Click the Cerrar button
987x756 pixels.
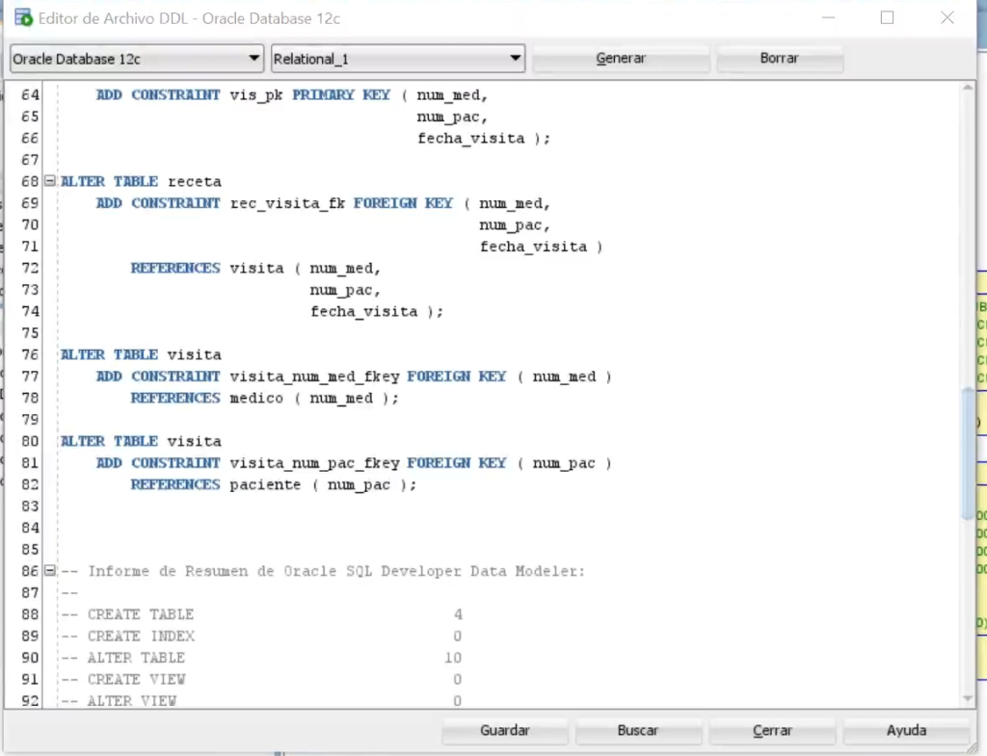click(772, 730)
